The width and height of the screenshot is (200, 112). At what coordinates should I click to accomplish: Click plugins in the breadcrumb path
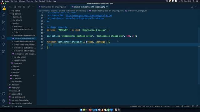point(54,11)
